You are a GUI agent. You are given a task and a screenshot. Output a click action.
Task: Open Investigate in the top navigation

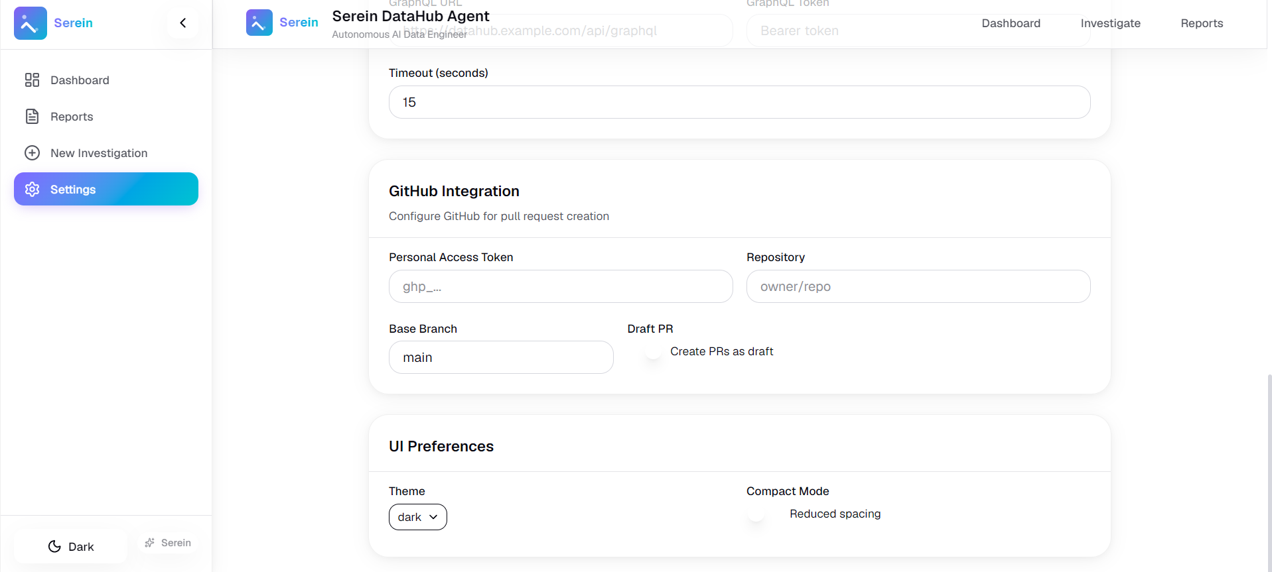(x=1110, y=23)
